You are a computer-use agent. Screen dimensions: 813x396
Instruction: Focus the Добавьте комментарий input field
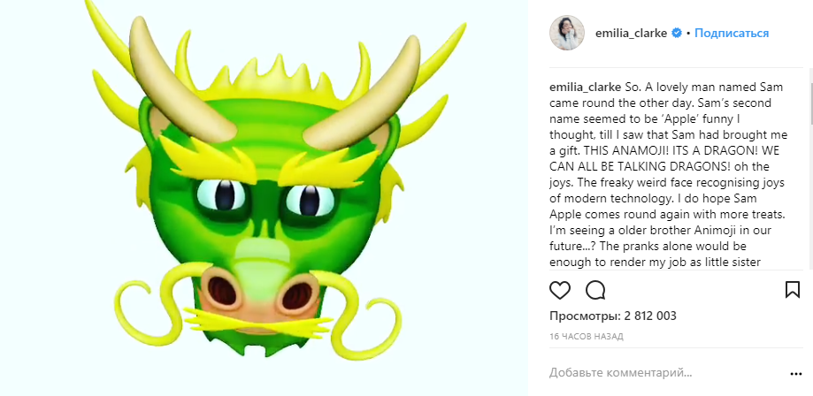(655, 373)
